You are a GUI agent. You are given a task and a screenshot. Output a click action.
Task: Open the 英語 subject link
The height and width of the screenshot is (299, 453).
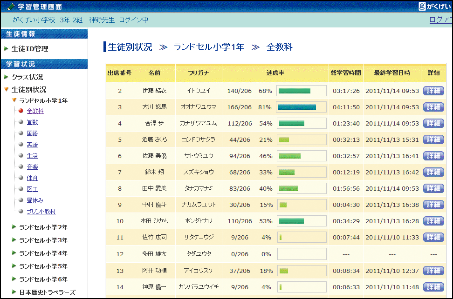(x=32, y=145)
